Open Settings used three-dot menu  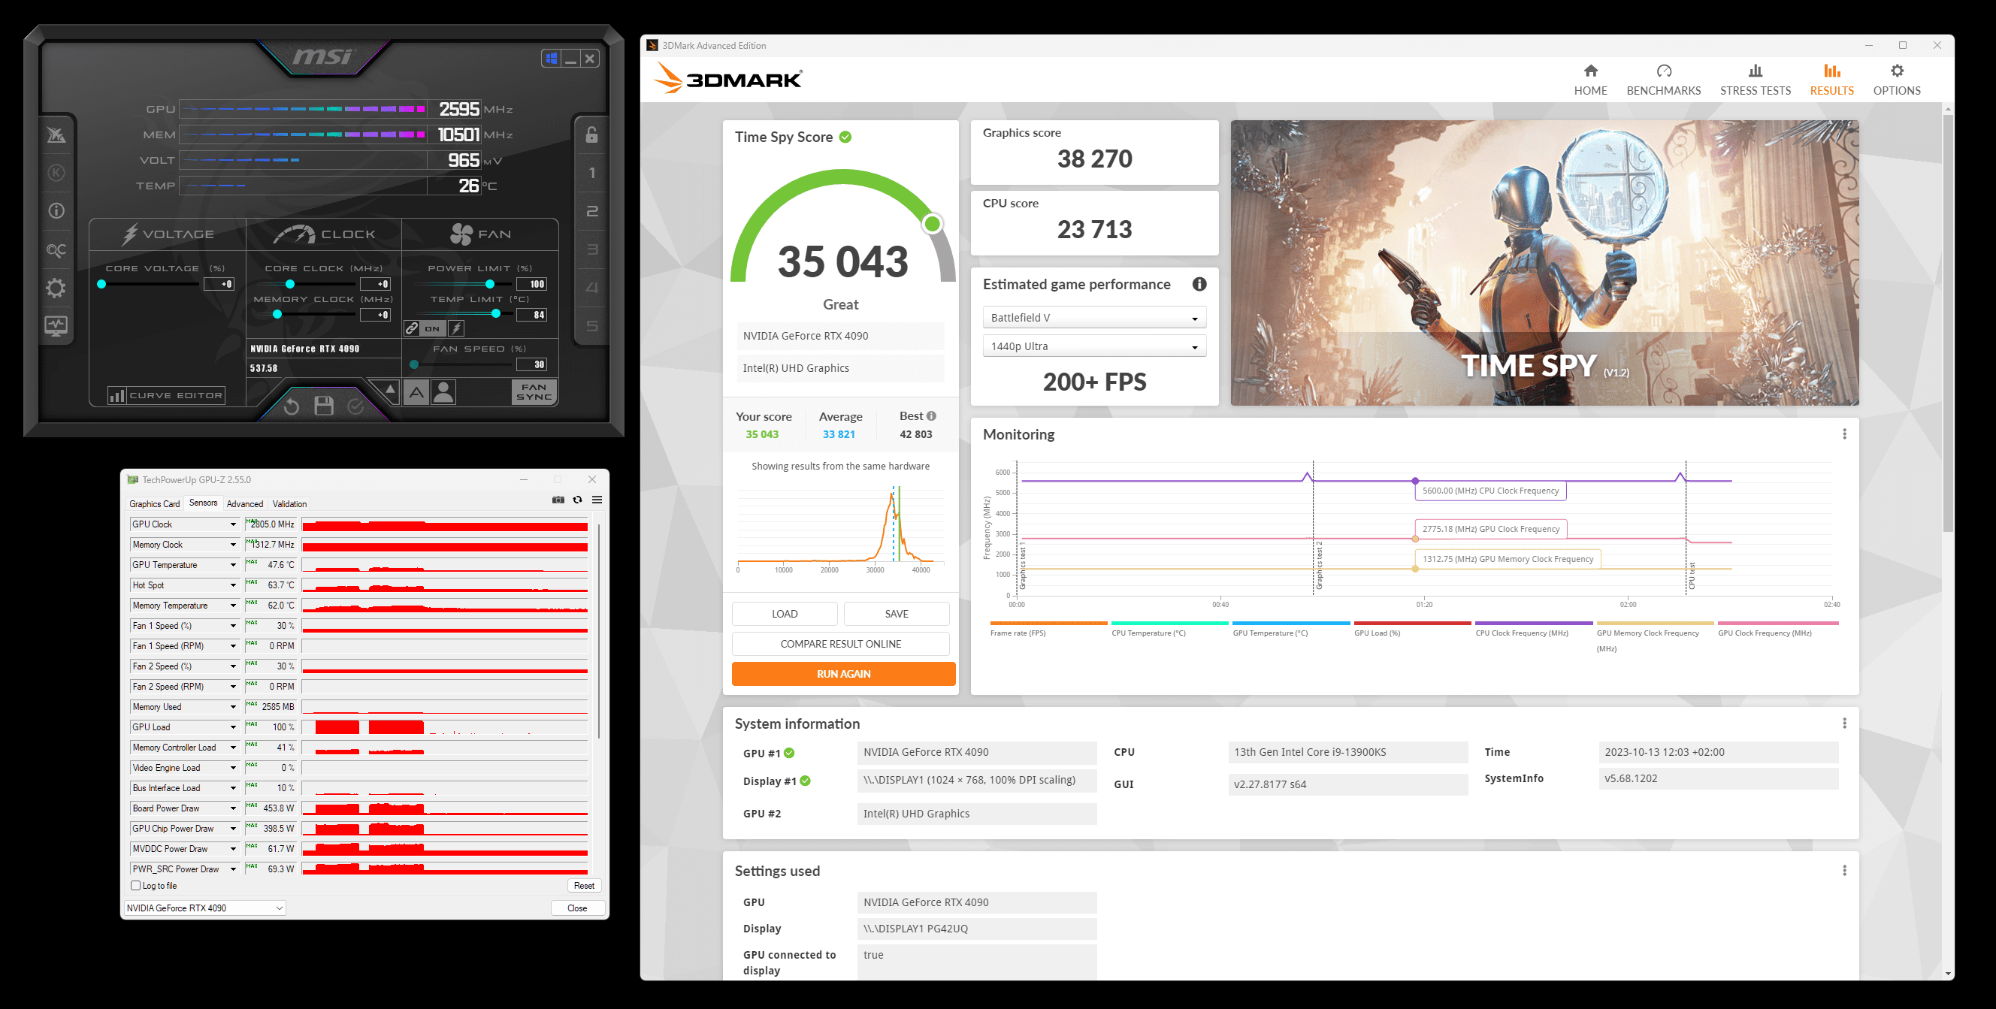click(x=1844, y=871)
